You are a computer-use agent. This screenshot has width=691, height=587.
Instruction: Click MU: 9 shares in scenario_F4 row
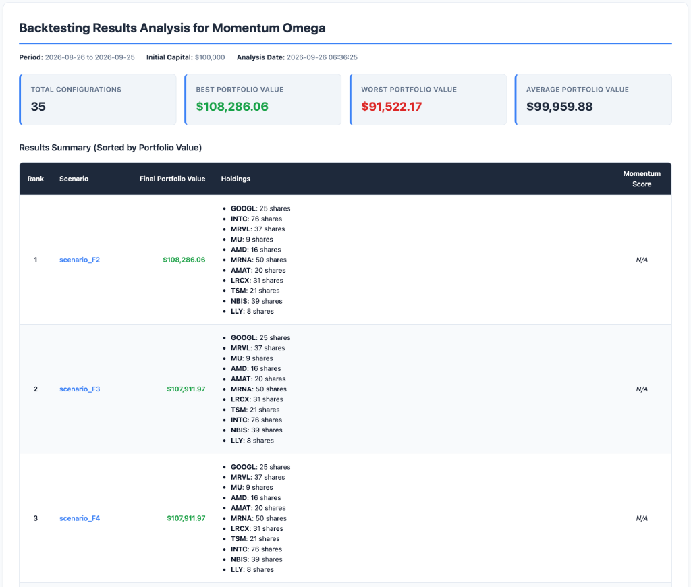[x=252, y=487]
